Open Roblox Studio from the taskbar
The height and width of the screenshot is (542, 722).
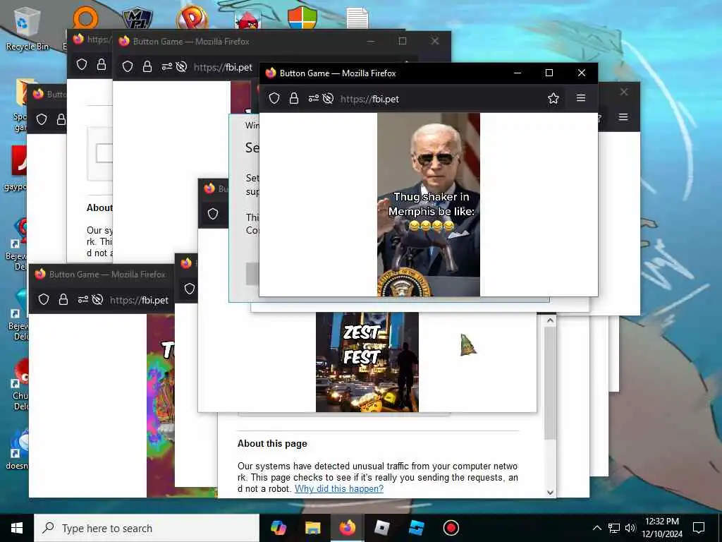point(416,528)
